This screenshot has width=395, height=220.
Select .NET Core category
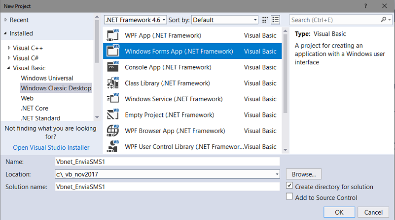point(35,108)
